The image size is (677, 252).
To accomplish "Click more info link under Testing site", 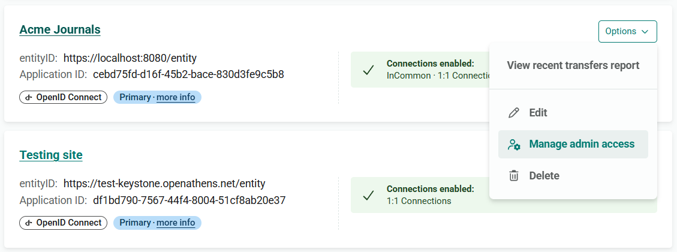I will [176, 223].
